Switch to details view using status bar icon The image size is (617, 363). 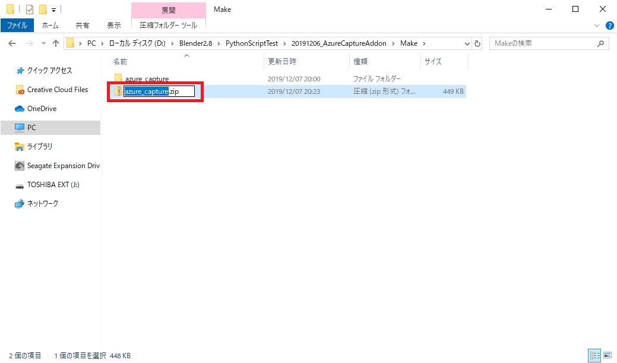tap(594, 355)
